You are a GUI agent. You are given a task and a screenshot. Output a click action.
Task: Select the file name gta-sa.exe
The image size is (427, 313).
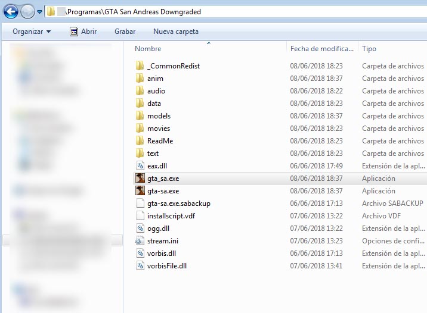163,191
